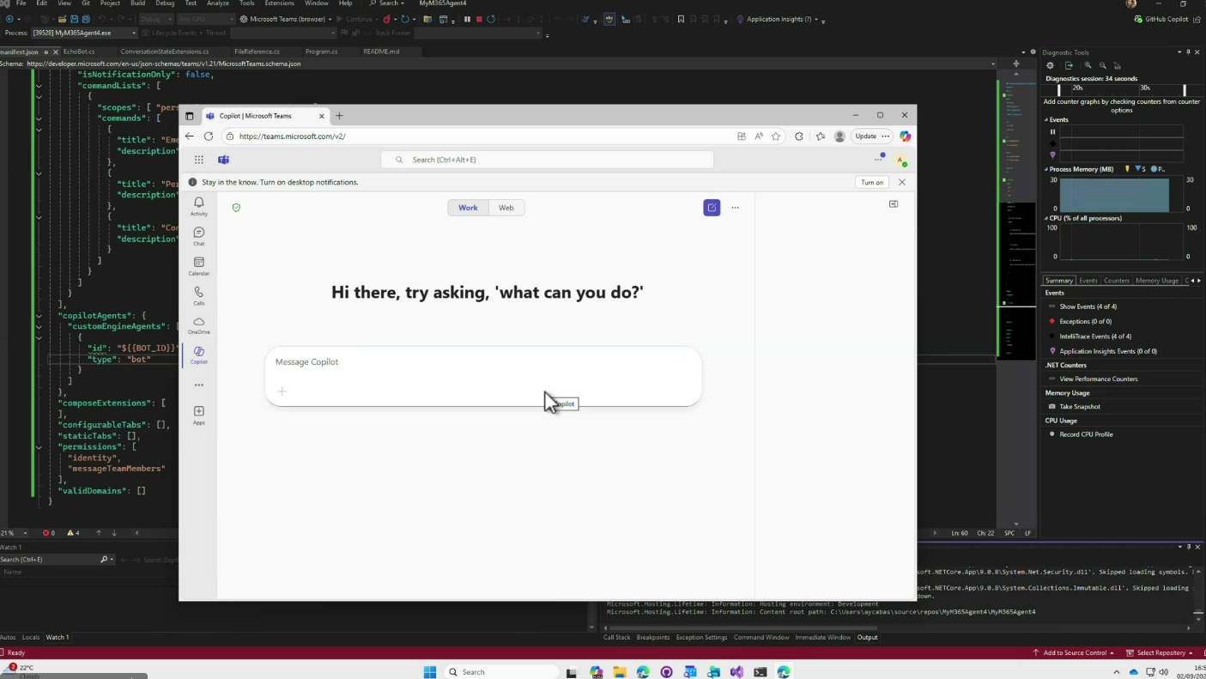Open Edge browser profile icon
The height and width of the screenshot is (679, 1206).
(x=839, y=136)
